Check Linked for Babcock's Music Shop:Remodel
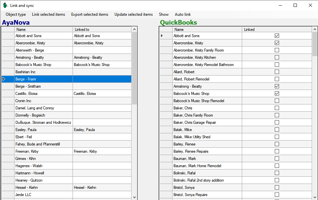 (x=277, y=100)
